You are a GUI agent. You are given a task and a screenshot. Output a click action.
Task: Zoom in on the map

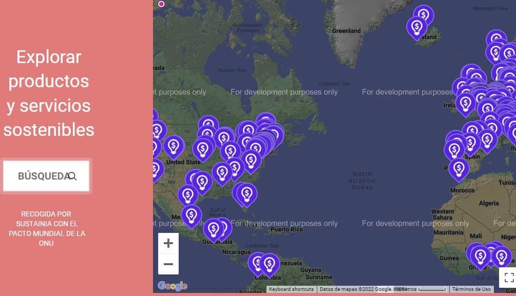tap(168, 244)
